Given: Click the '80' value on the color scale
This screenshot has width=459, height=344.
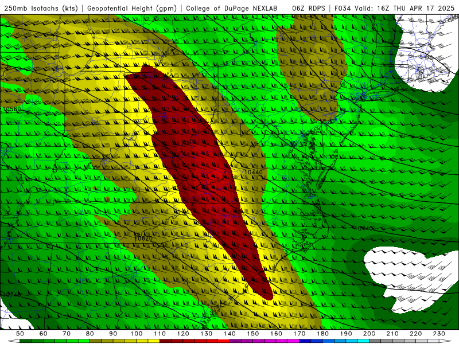Looking at the screenshot, I should click(x=90, y=334).
